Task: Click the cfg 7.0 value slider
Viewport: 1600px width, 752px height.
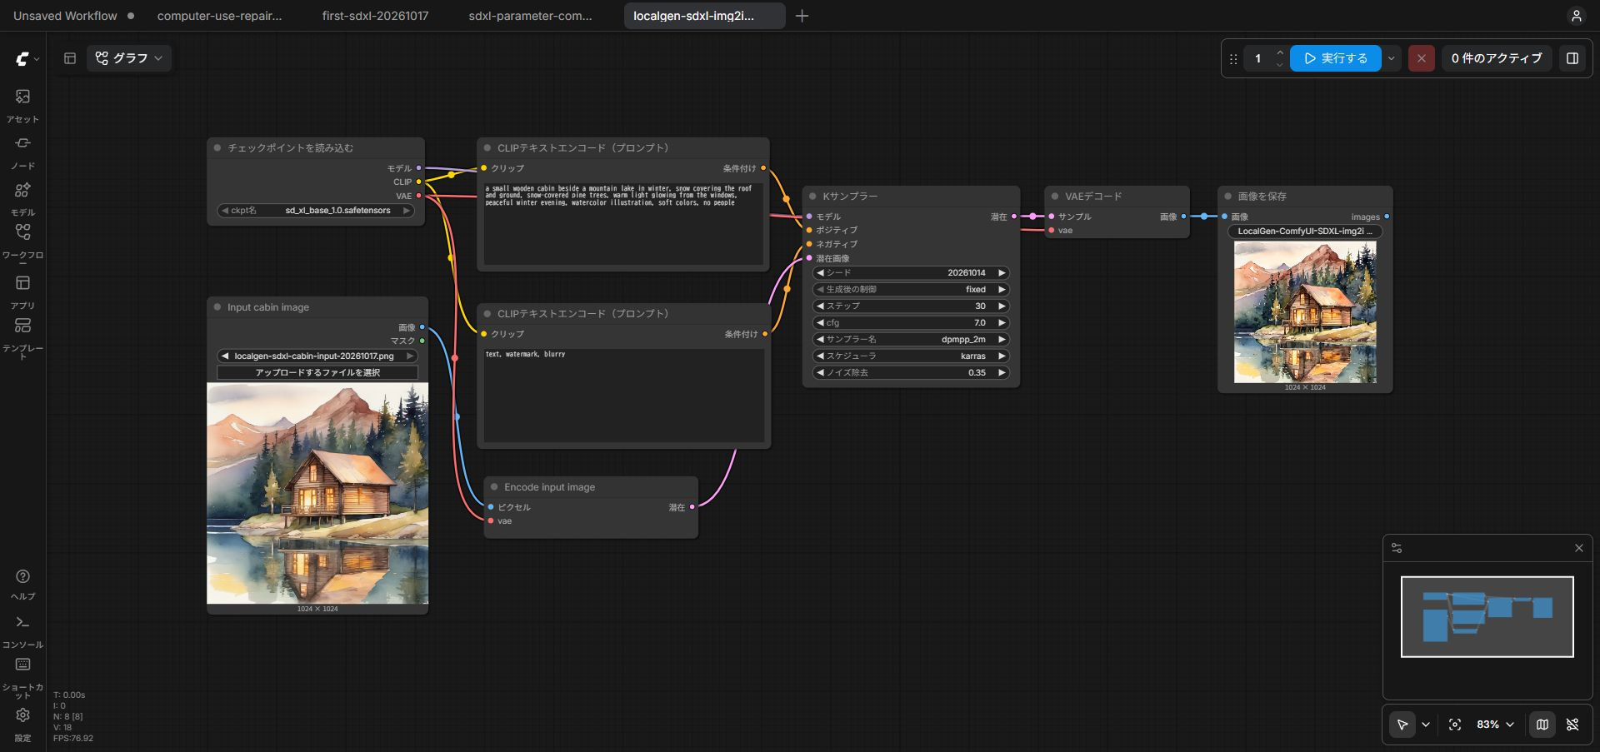Action: coord(911,322)
